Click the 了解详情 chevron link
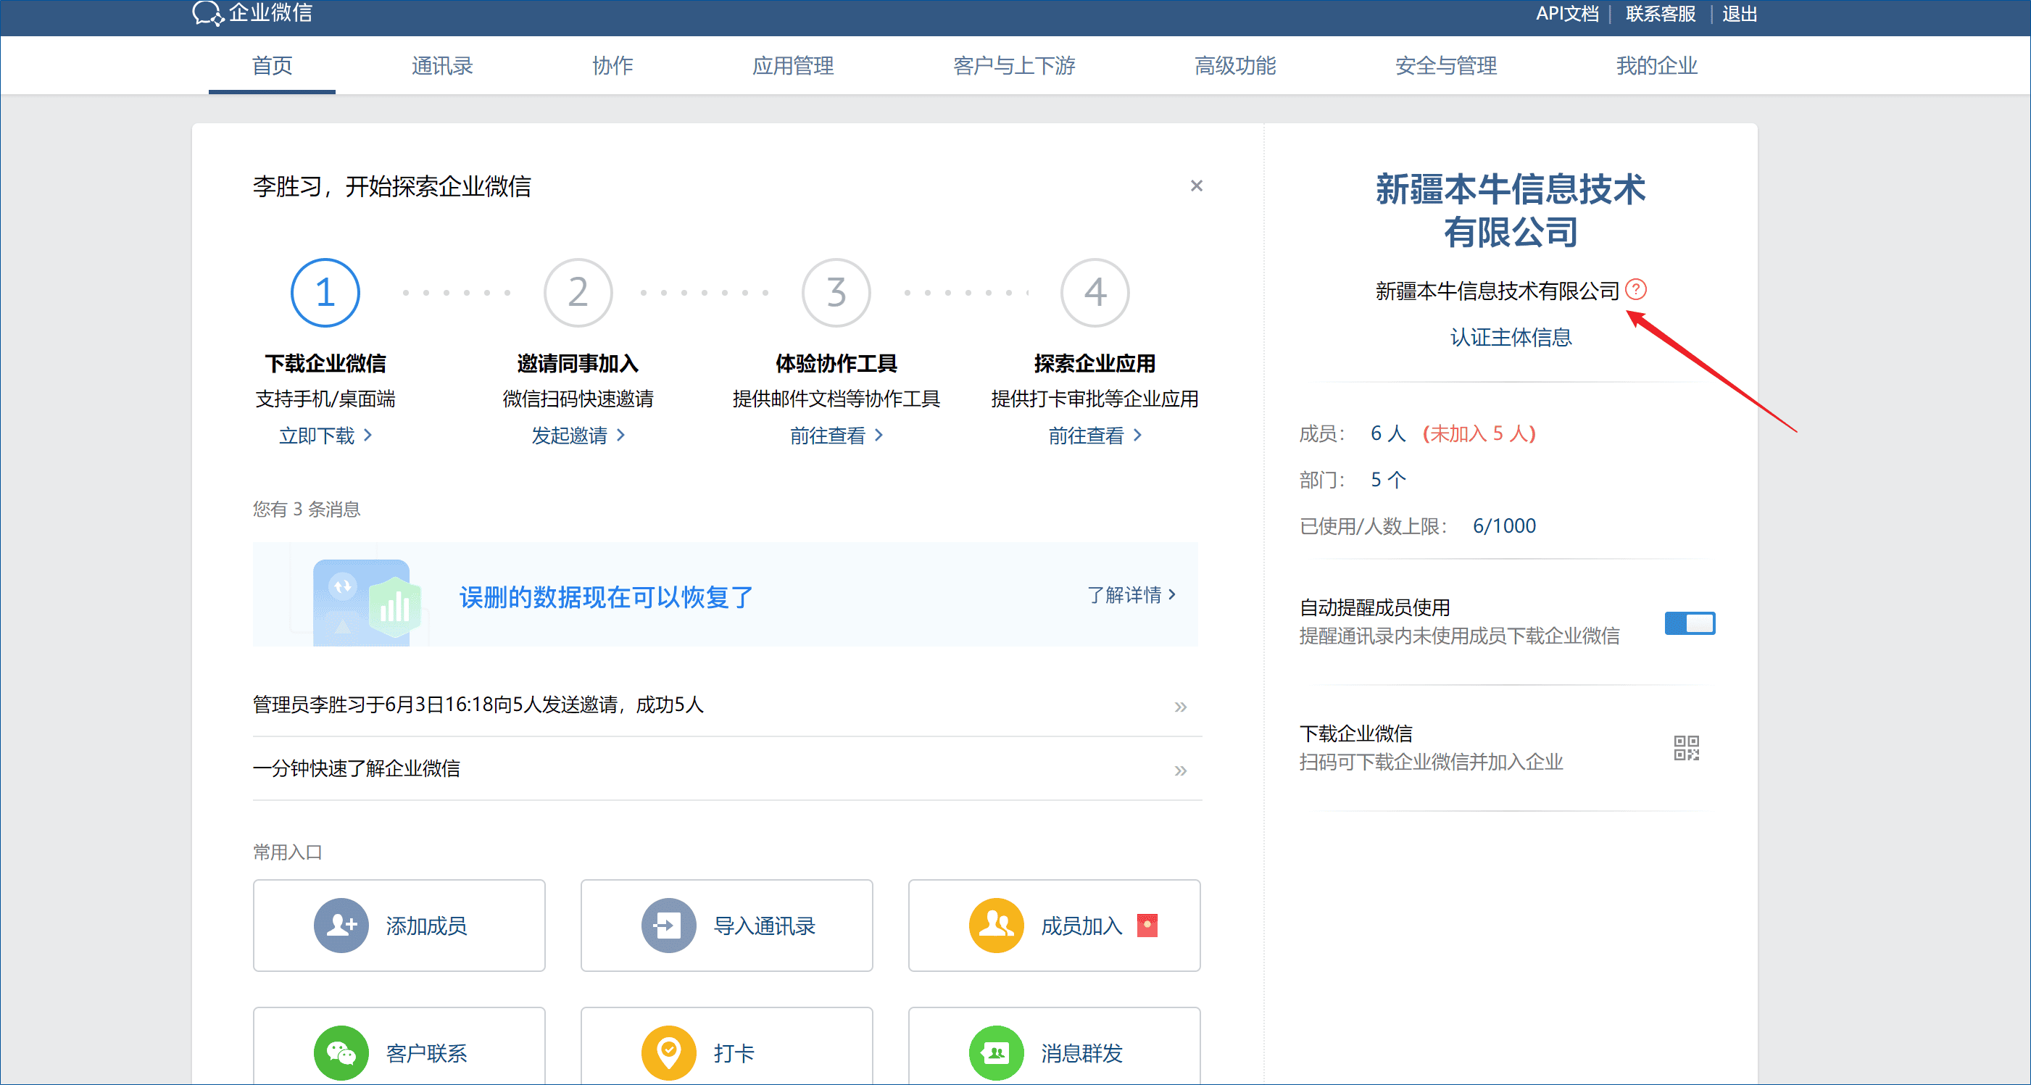Screen dimensions: 2031x1085 point(1131,594)
